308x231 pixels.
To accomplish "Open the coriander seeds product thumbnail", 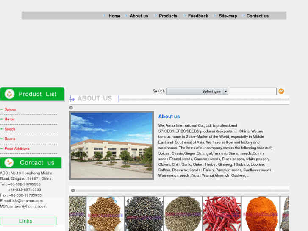I will pos(105,214).
